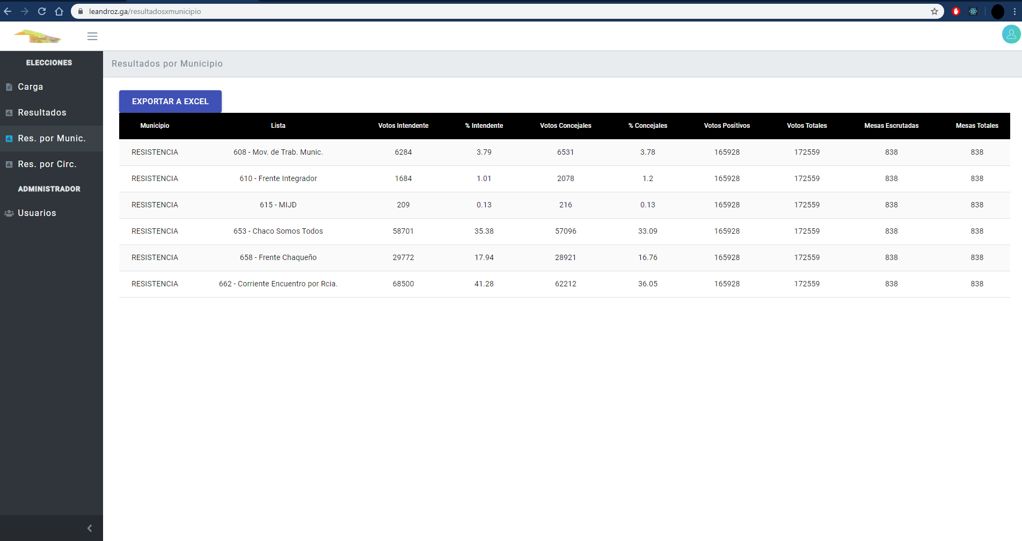This screenshot has height=541, width=1022.
Task: Click Votos Concejales value 57096
Action: [566, 231]
